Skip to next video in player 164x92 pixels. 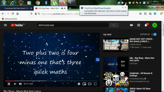pyautogui.click(x=15, y=84)
